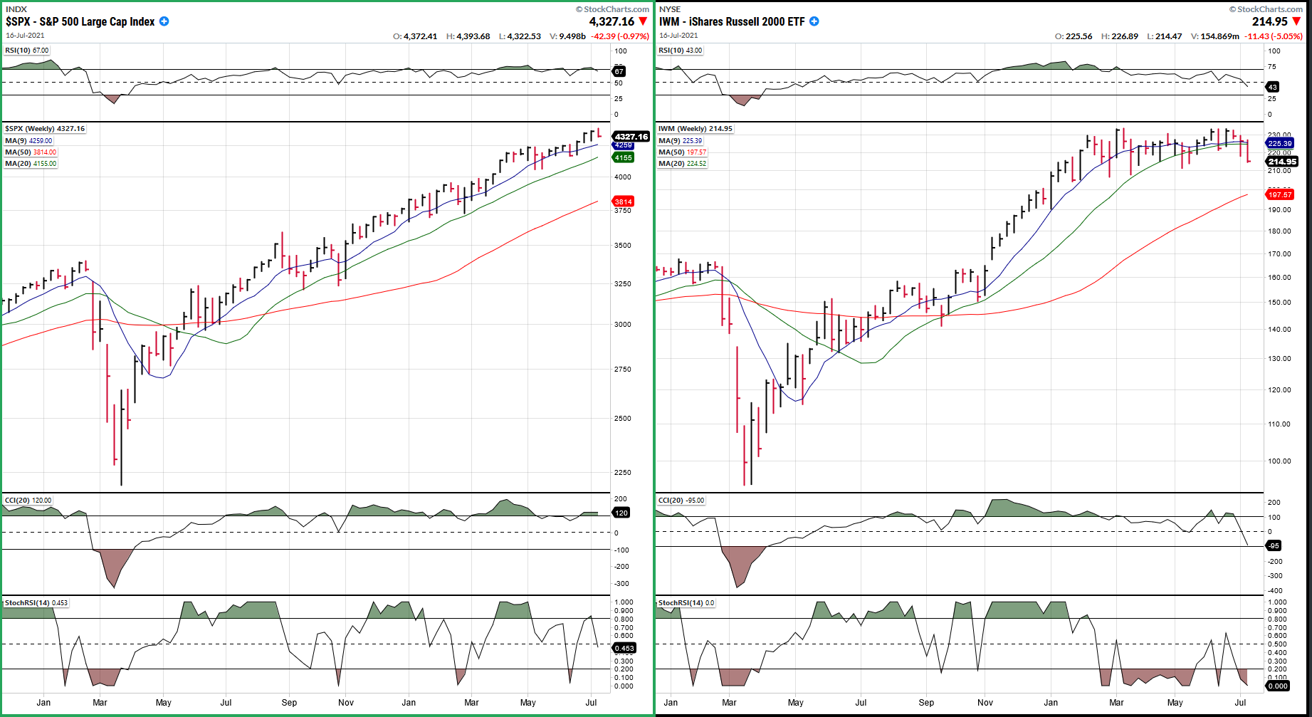This screenshot has width=1312, height=717.
Task: Click the CCI(20) -95.00 indicator label
Action: [681, 501]
